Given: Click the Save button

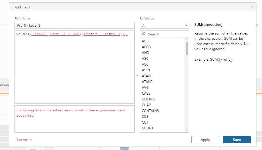Looking at the screenshot, I should [236, 140].
